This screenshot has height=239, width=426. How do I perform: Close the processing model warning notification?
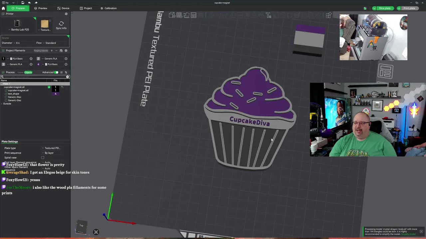pos(421,231)
